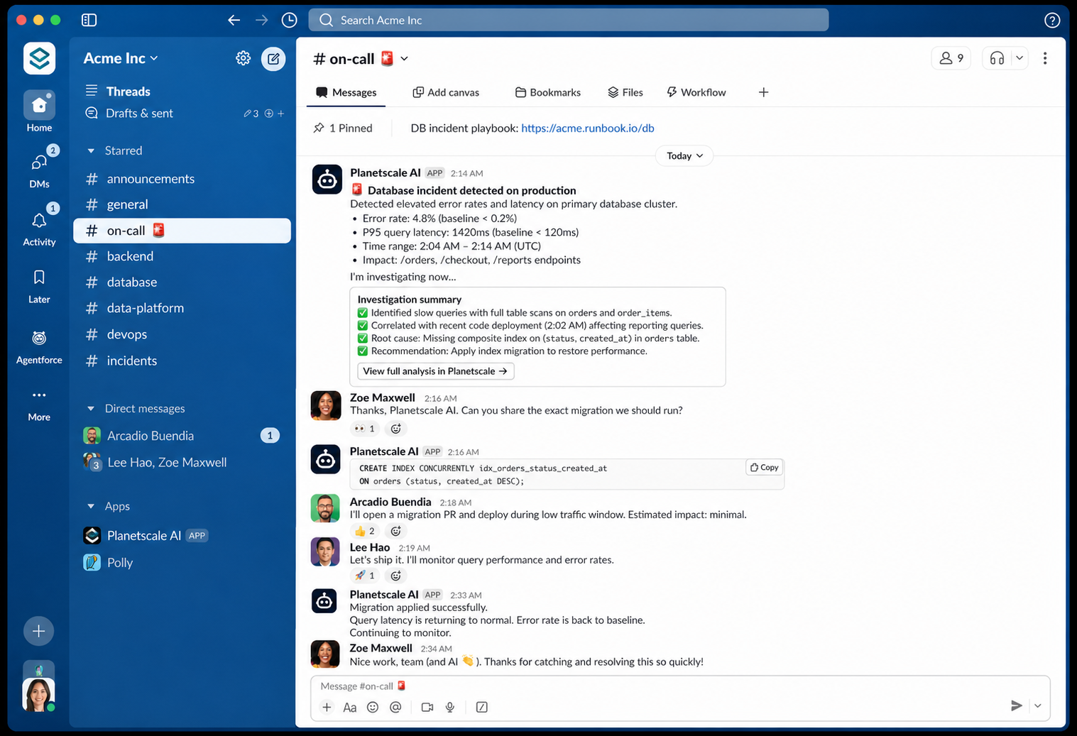
Task: Open DMs in the left rail
Action: pyautogui.click(x=39, y=169)
